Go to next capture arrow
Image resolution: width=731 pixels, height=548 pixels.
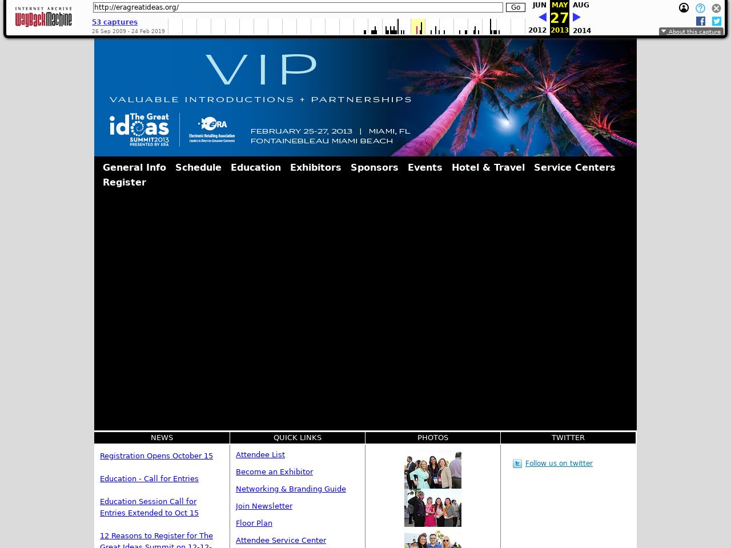[x=577, y=17]
